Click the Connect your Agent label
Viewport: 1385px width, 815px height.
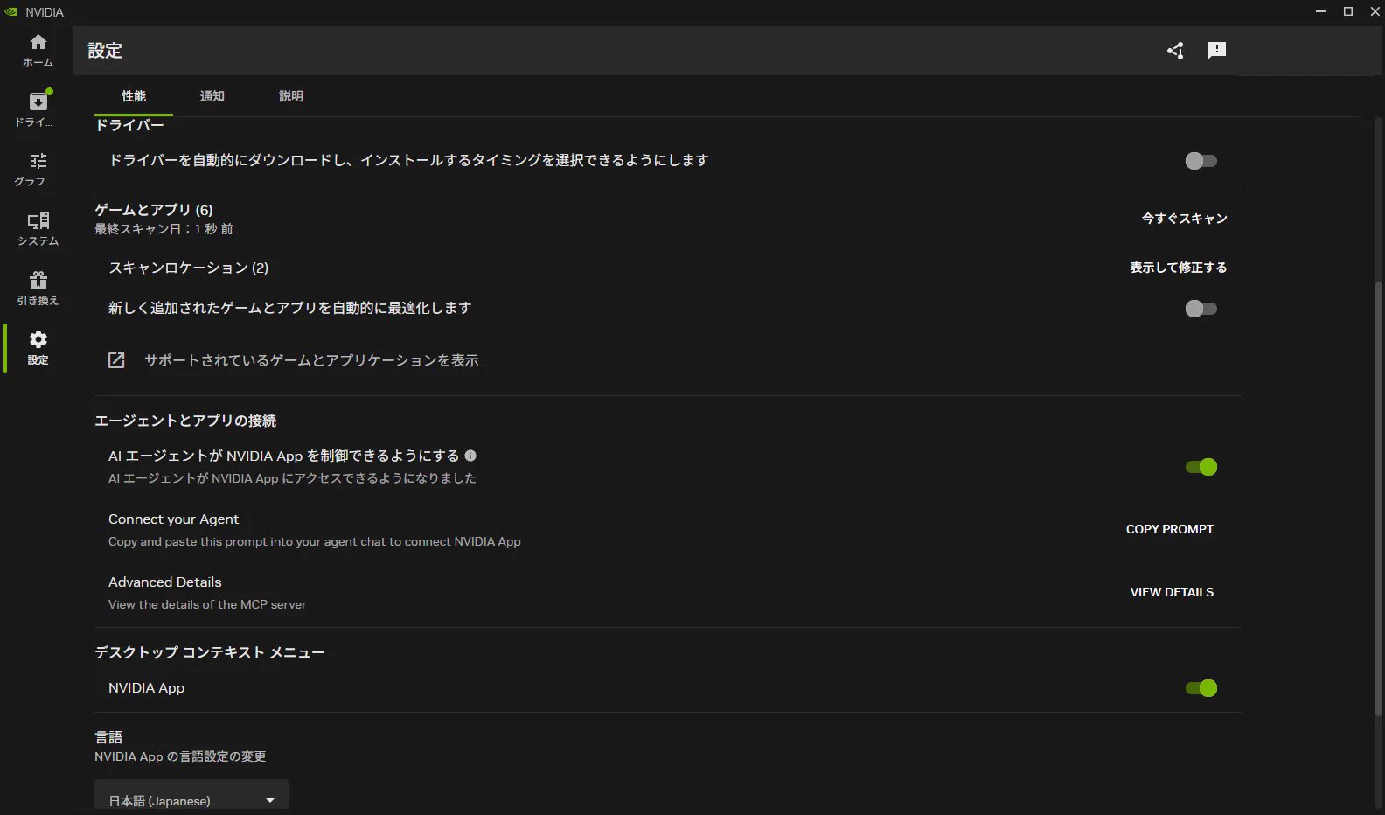(173, 519)
